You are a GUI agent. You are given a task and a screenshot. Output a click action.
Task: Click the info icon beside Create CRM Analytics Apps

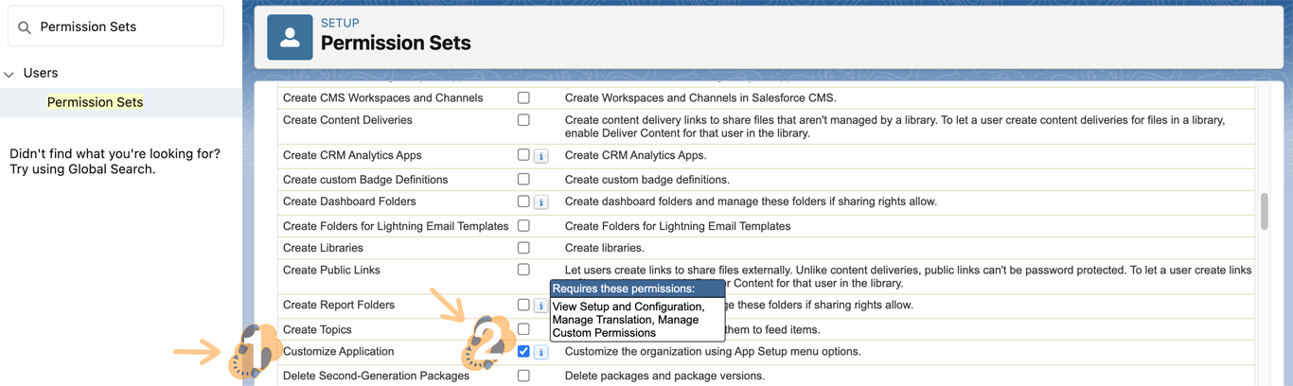[541, 156]
